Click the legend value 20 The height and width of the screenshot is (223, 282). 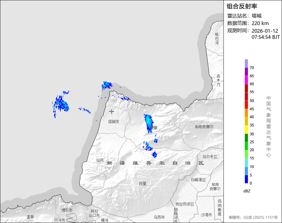252,150
